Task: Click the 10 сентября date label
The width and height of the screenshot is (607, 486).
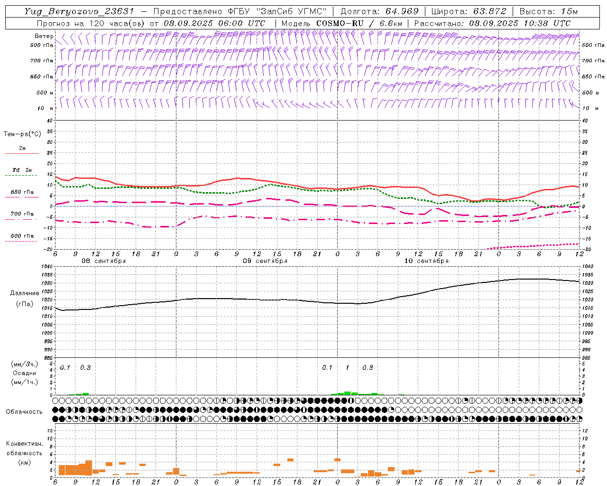Action: pyautogui.click(x=426, y=261)
